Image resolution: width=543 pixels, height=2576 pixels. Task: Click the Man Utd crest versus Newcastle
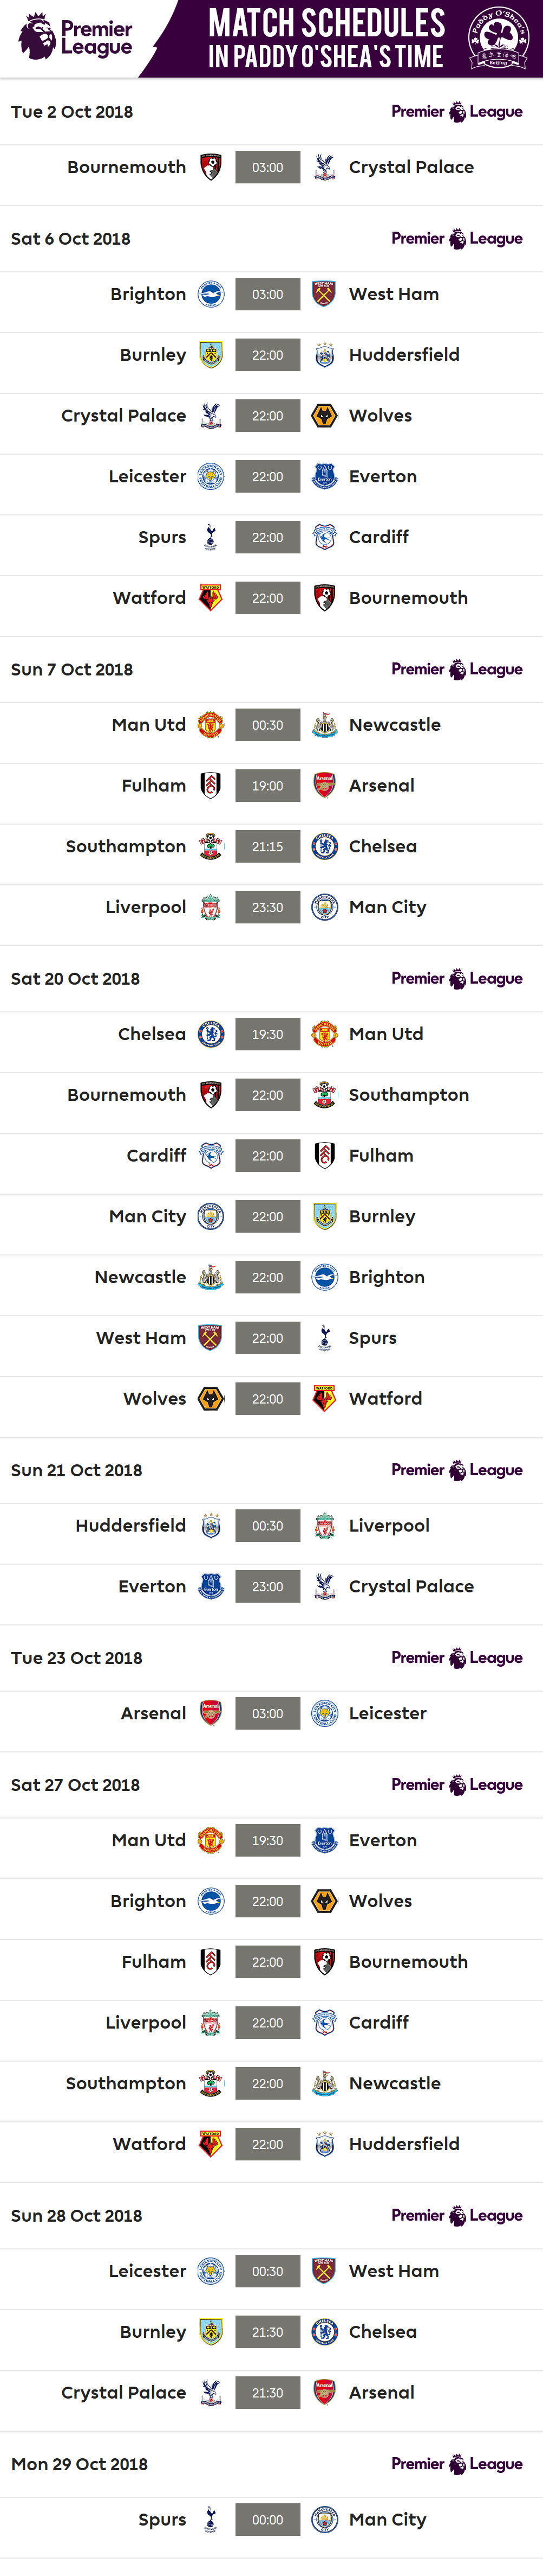(211, 725)
